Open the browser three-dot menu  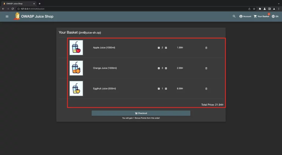click(x=279, y=9)
